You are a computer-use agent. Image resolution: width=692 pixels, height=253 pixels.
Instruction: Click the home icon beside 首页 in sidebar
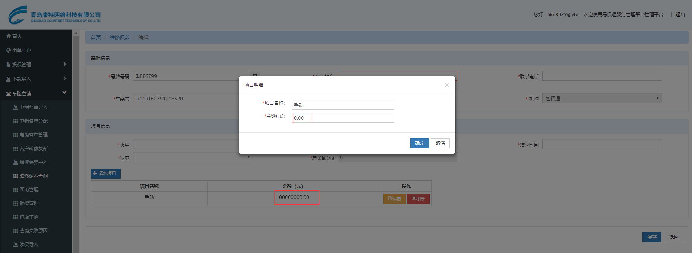(x=9, y=36)
